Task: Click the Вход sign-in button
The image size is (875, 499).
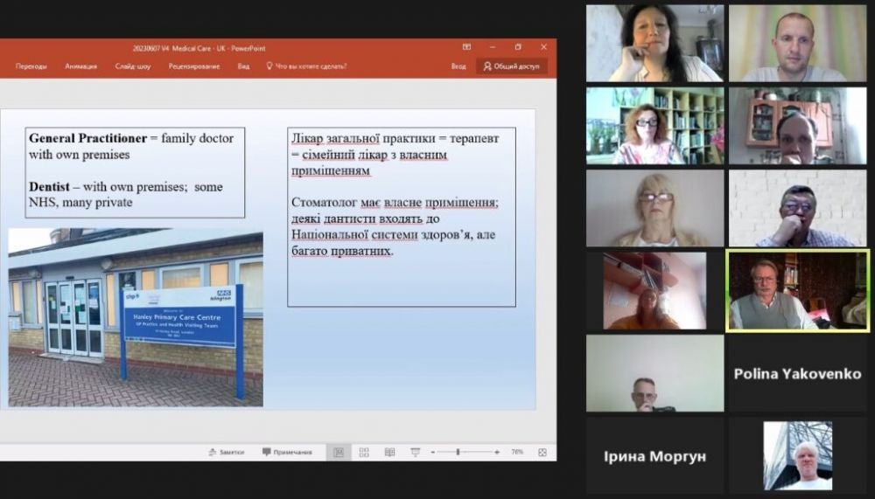Action: pos(458,66)
